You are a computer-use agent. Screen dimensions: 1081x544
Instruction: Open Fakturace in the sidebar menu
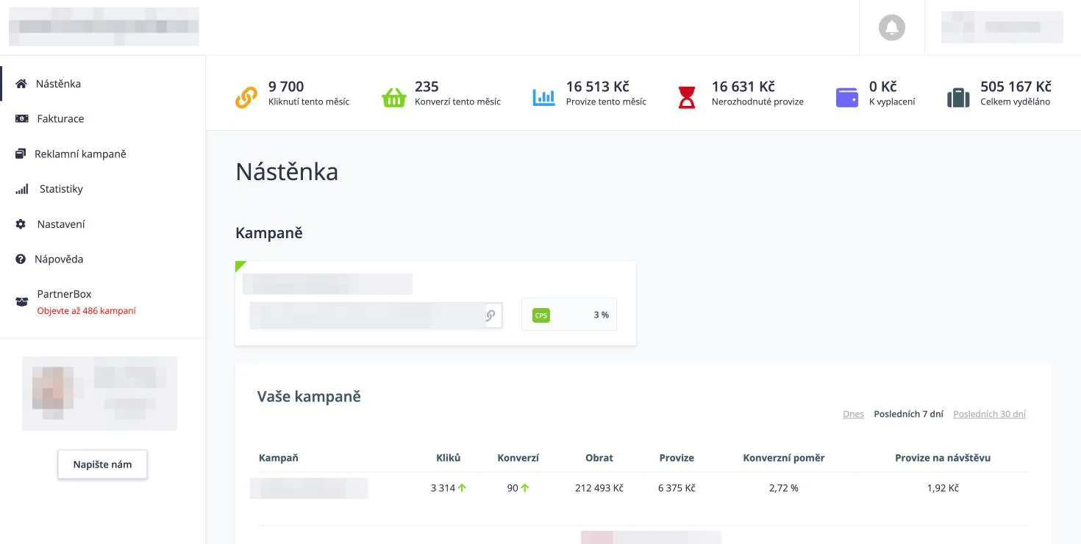[x=60, y=118]
